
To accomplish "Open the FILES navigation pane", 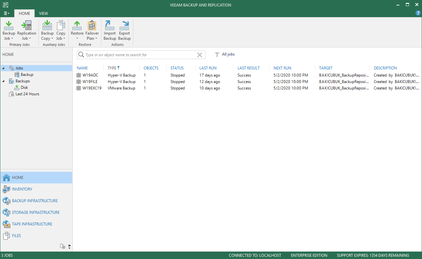I will pos(36,236).
